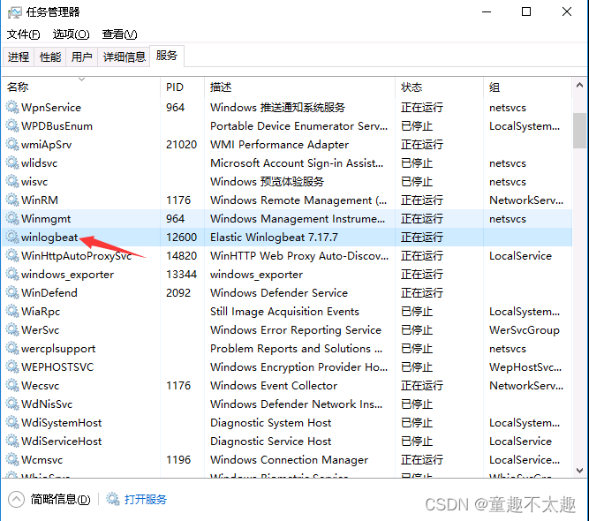Viewport: 589px width, 521px height.
Task: Click the gear icon beside wisvc
Action: pos(12,181)
